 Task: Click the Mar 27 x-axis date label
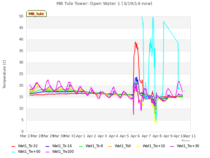tap(26, 136)
